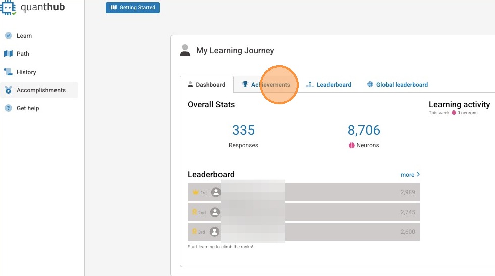Click the Get help question icon

8,108
